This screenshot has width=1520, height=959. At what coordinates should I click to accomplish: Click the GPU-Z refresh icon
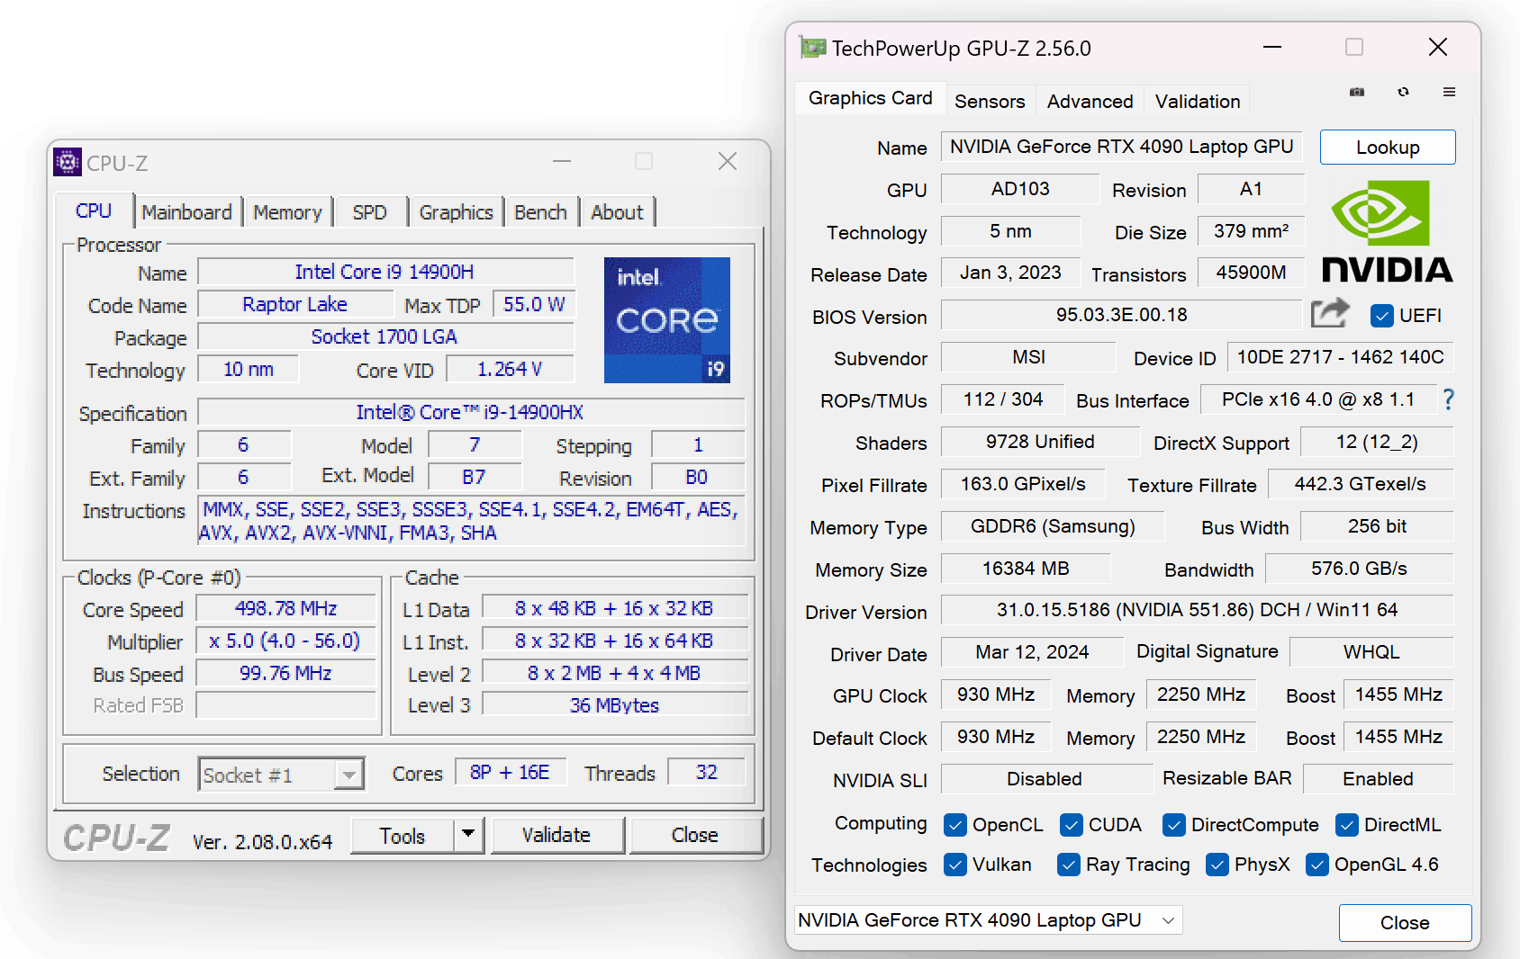[1403, 92]
